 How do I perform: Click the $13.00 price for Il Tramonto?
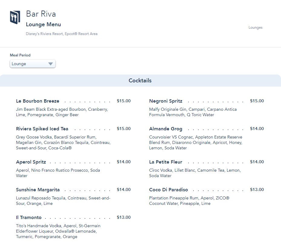(x=124, y=218)
